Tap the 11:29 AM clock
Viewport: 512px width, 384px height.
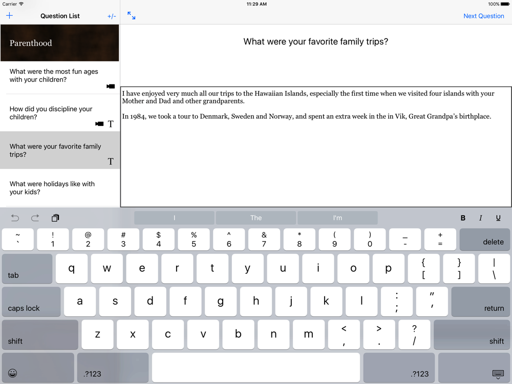tap(257, 4)
